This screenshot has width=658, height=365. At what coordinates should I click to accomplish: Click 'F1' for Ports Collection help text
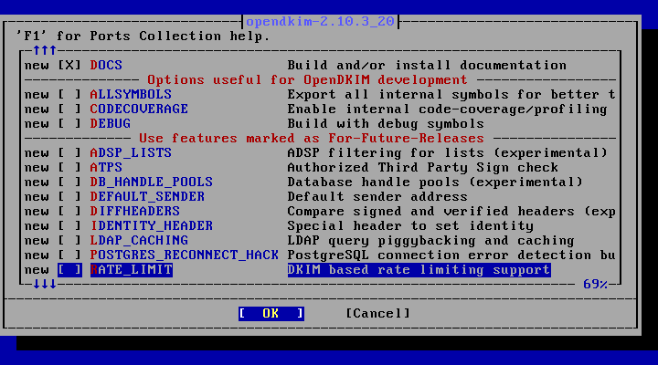(143, 36)
